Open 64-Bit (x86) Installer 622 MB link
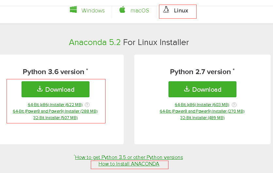The width and height of the screenshot is (273, 173). 55,105
